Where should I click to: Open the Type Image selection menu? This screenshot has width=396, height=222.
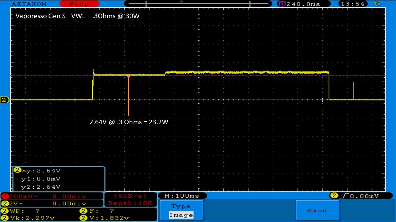click(x=181, y=211)
